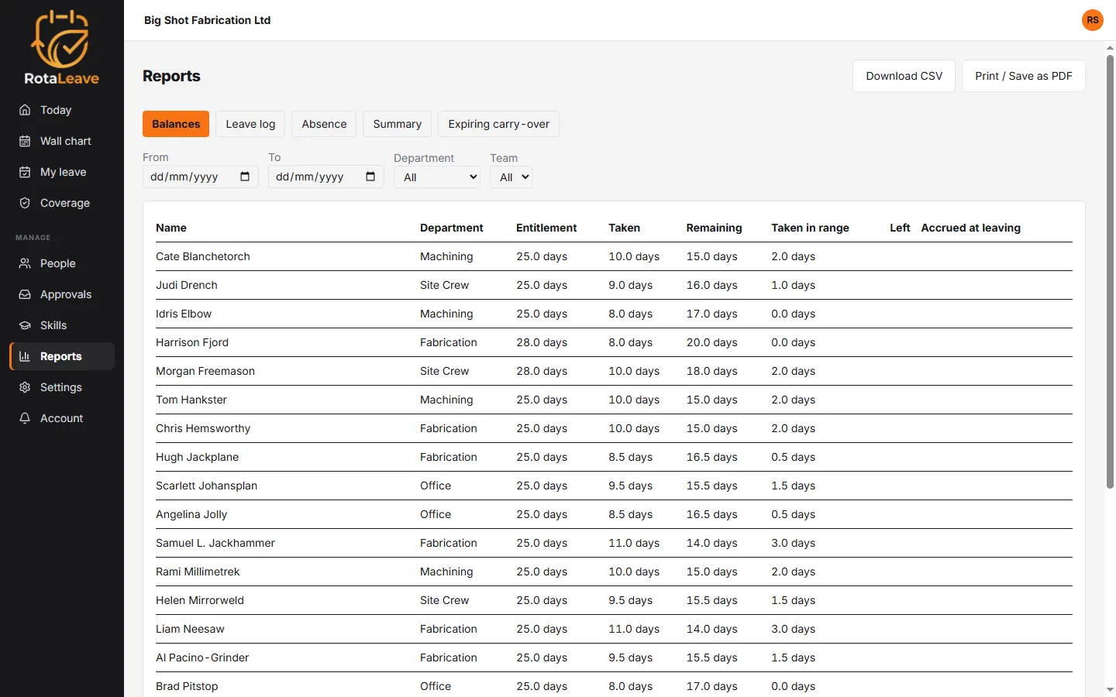The width and height of the screenshot is (1116, 697).
Task: Click the Account bell icon
Action: [x=25, y=418]
